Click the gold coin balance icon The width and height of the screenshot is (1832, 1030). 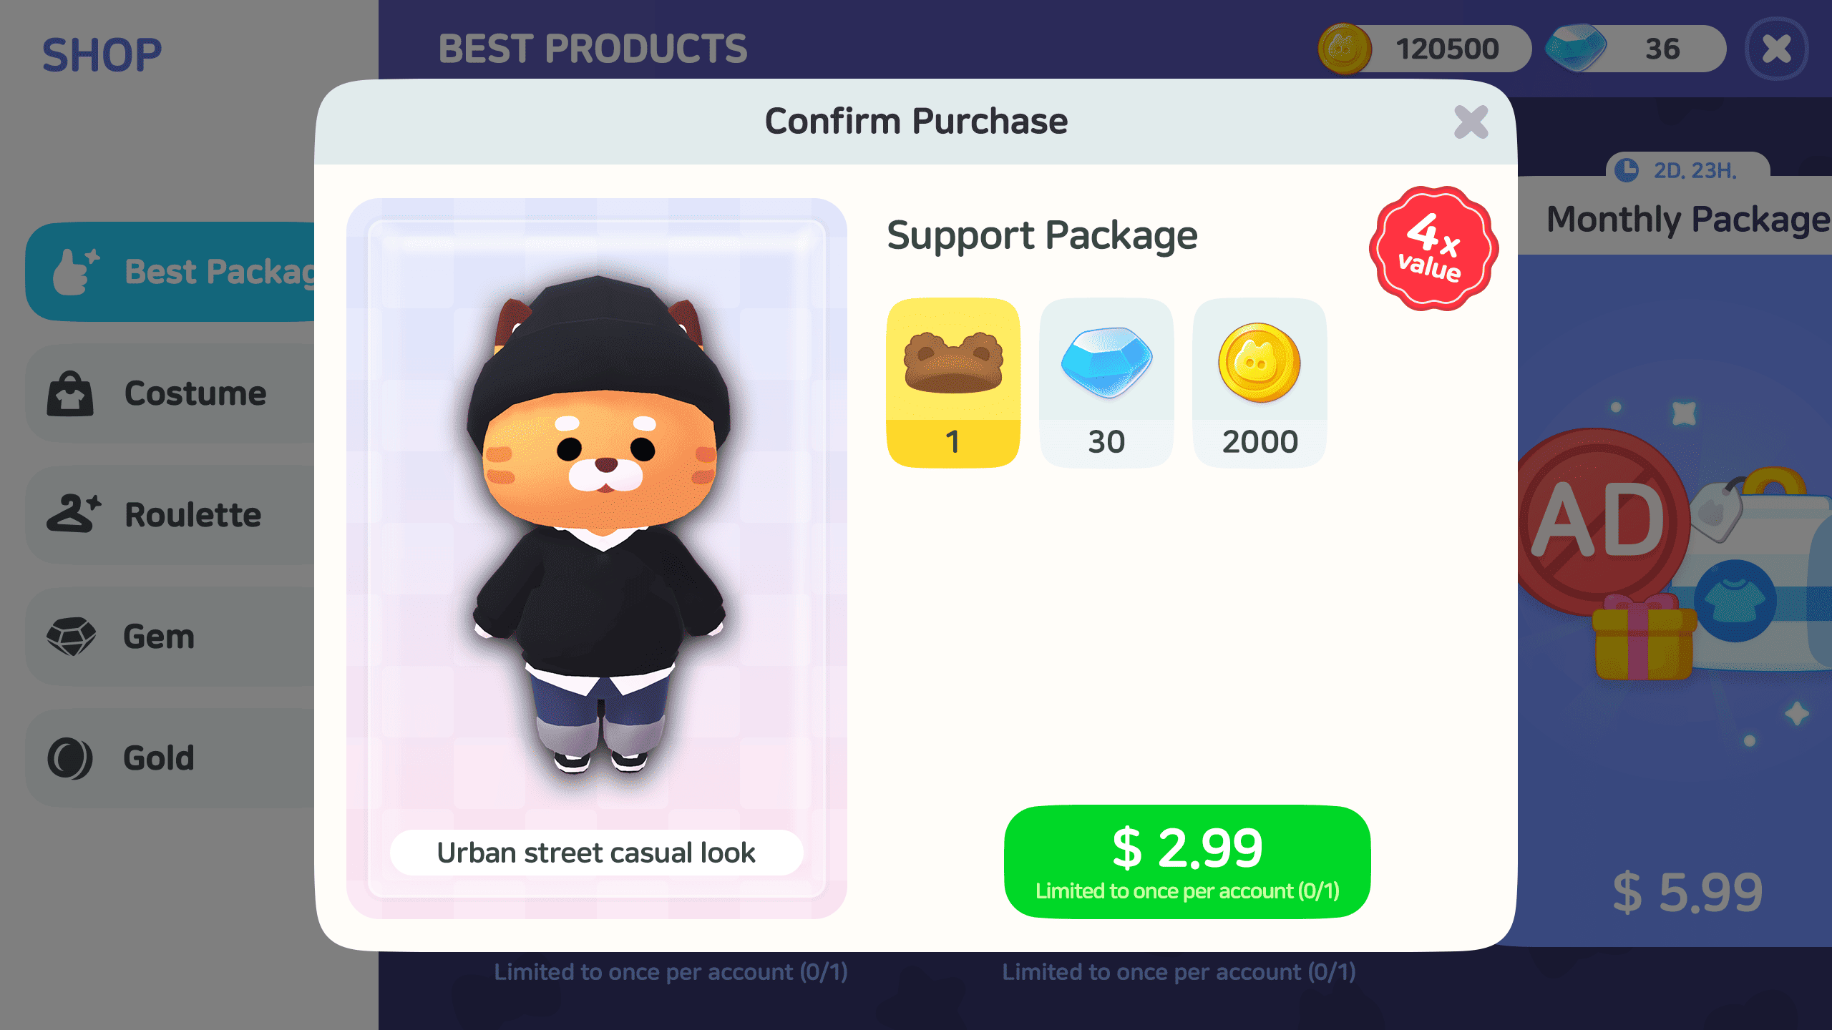(x=1345, y=49)
